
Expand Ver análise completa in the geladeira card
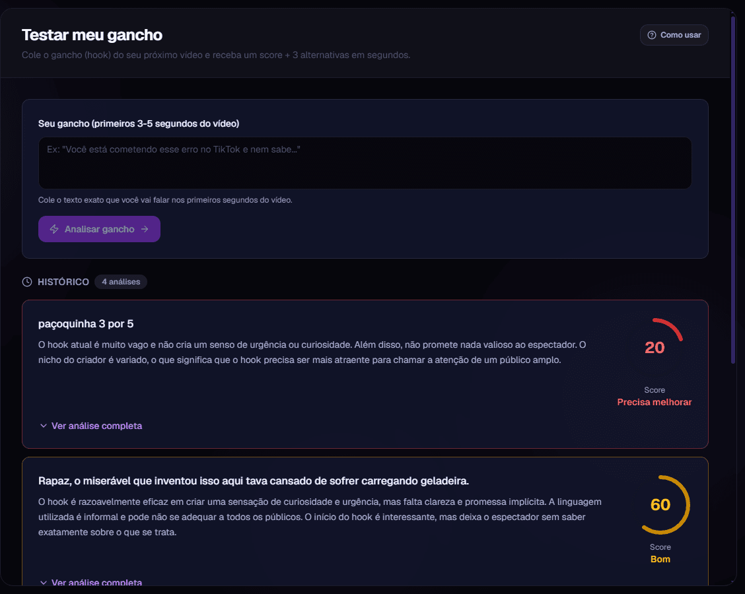pos(90,582)
